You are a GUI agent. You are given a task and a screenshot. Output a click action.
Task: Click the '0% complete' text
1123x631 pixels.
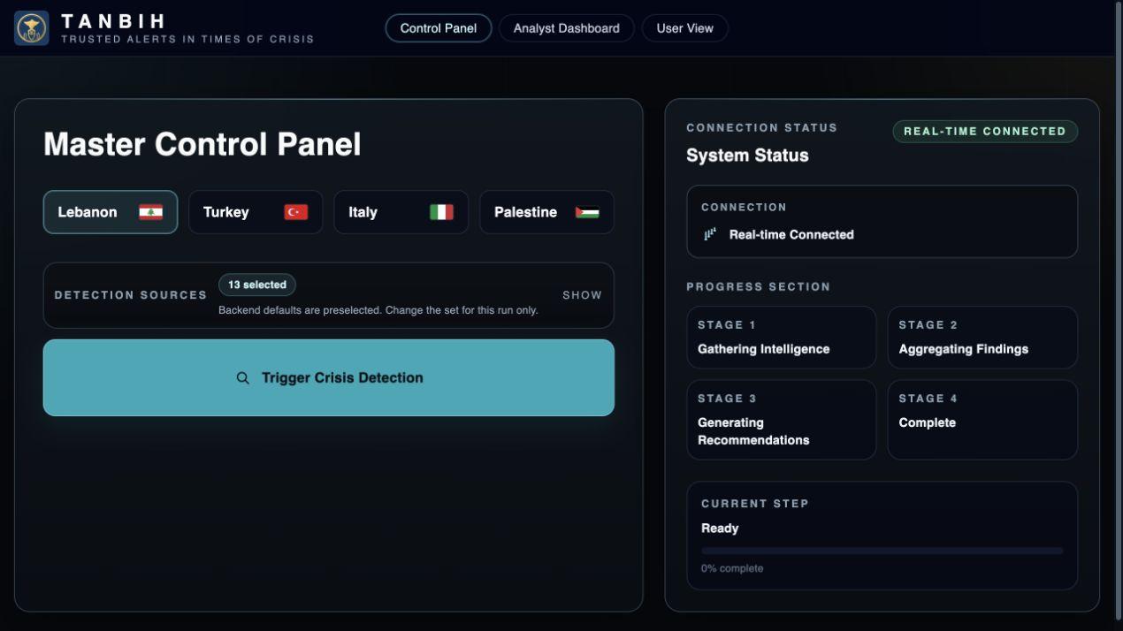point(732,568)
